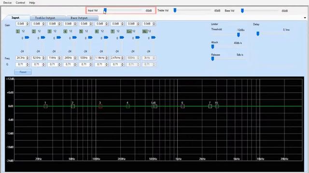
Task: Click the band 1 Q value field
Action: coord(21,64)
